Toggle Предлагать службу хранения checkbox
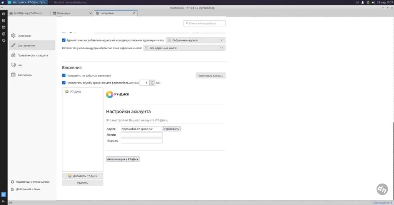 64,83
